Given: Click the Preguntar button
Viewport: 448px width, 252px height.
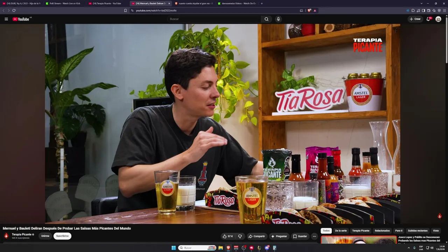Looking at the screenshot, I should pyautogui.click(x=279, y=236).
